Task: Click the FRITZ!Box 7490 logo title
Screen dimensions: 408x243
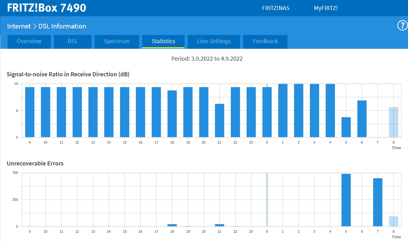Action: [x=47, y=8]
